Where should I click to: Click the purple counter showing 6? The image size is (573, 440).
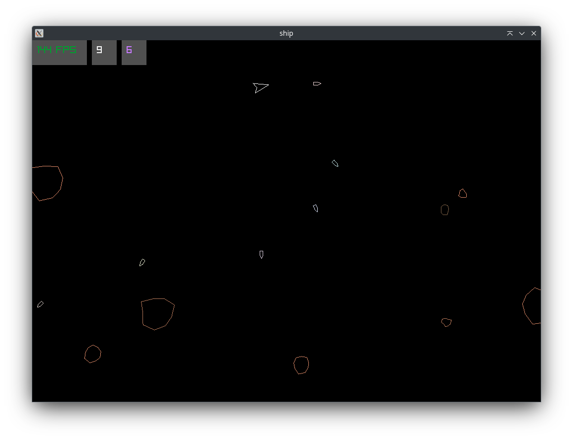coord(134,53)
